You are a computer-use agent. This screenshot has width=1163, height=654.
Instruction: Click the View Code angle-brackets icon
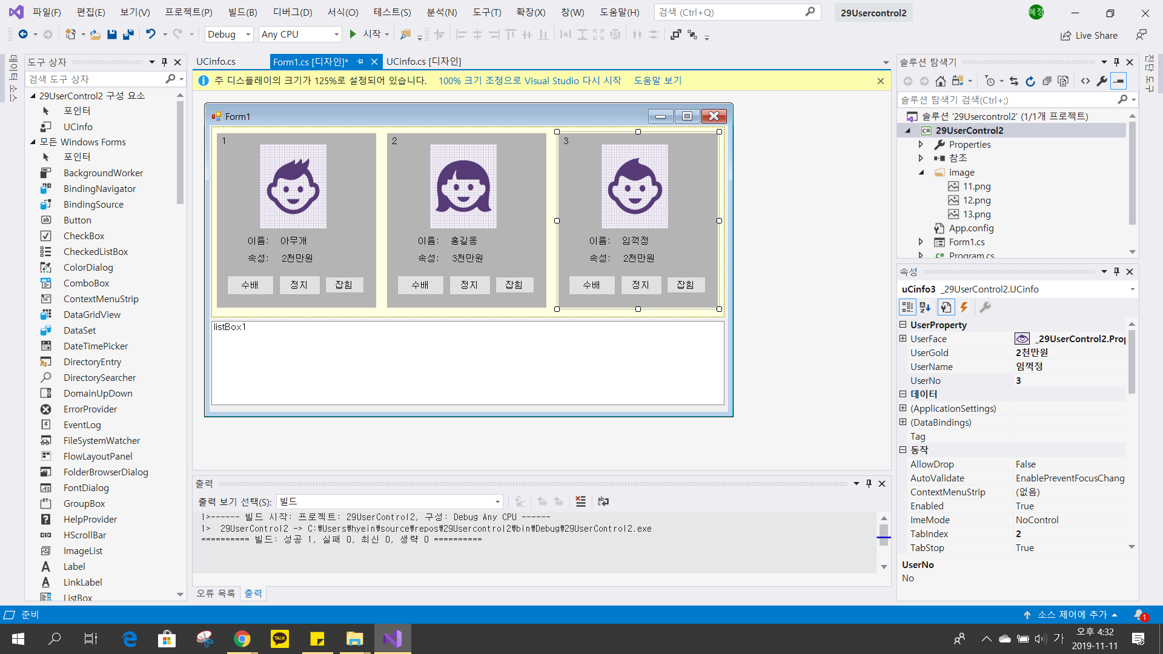click(1085, 81)
